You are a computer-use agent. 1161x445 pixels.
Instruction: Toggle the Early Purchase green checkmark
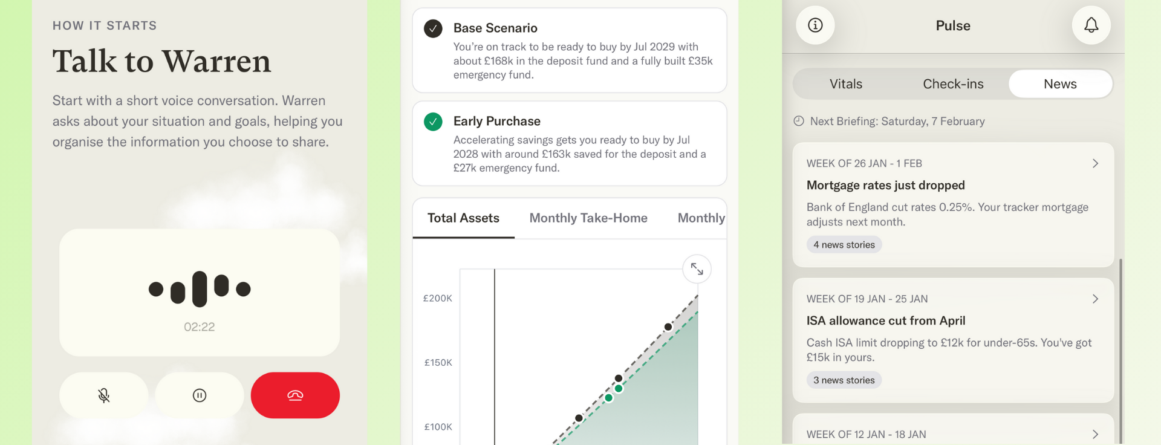pyautogui.click(x=433, y=122)
